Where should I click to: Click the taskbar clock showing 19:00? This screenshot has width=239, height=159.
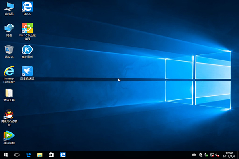[230, 154]
